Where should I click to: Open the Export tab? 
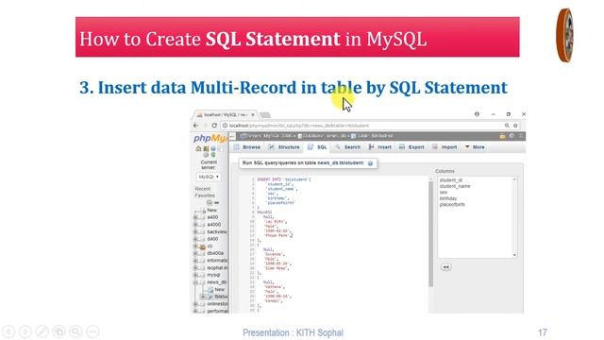pos(411,147)
